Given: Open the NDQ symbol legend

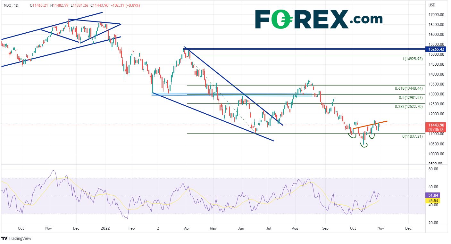Looking at the screenshot, I should pos(8,5).
